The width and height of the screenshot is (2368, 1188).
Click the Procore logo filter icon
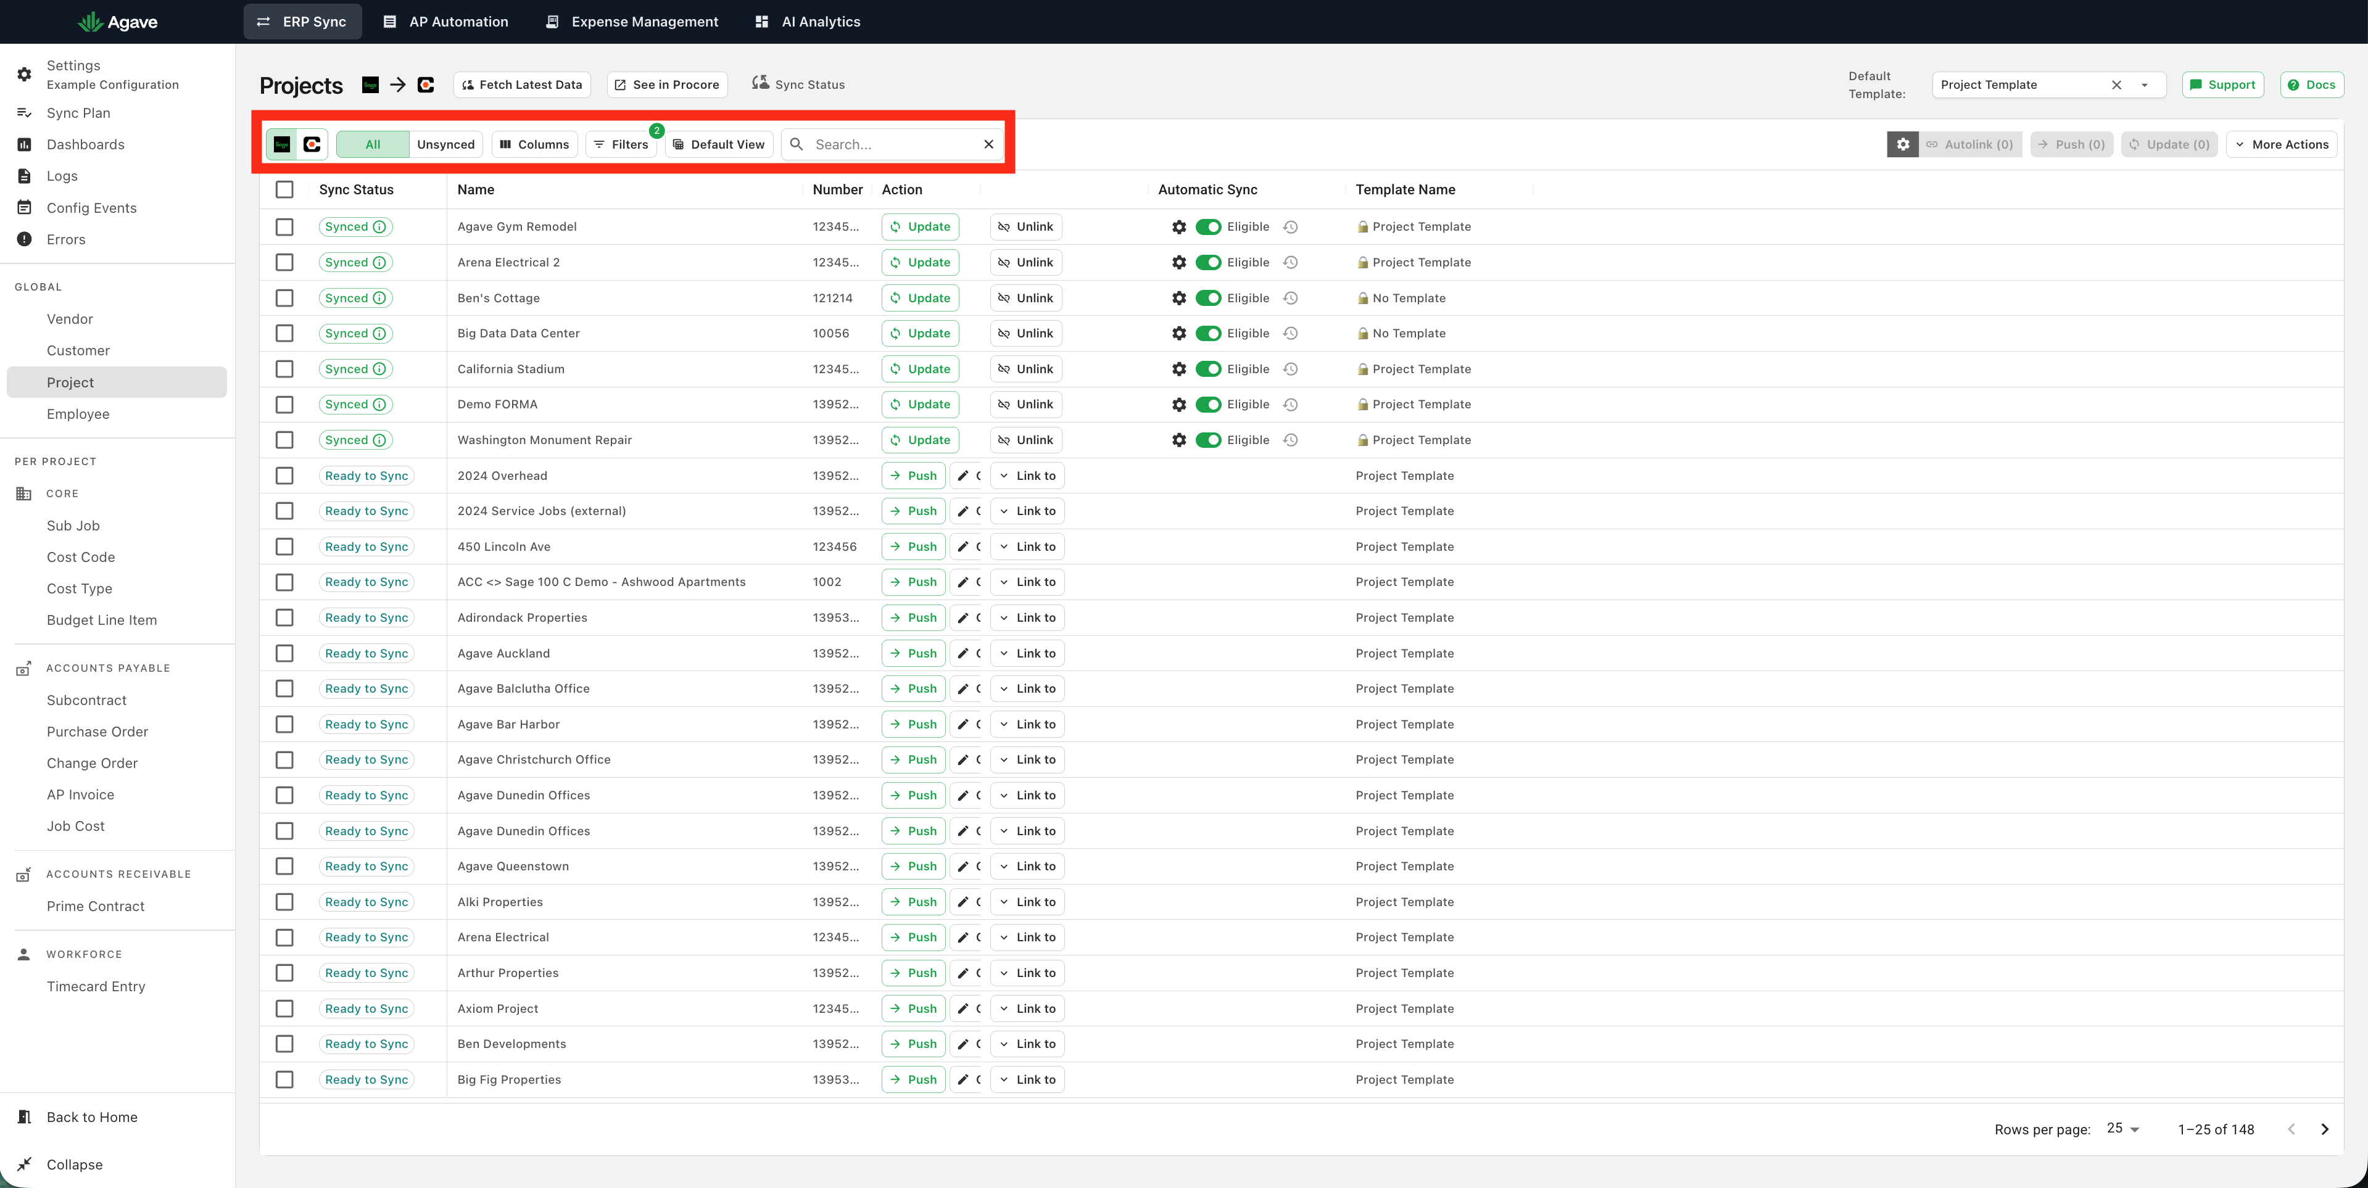click(312, 144)
